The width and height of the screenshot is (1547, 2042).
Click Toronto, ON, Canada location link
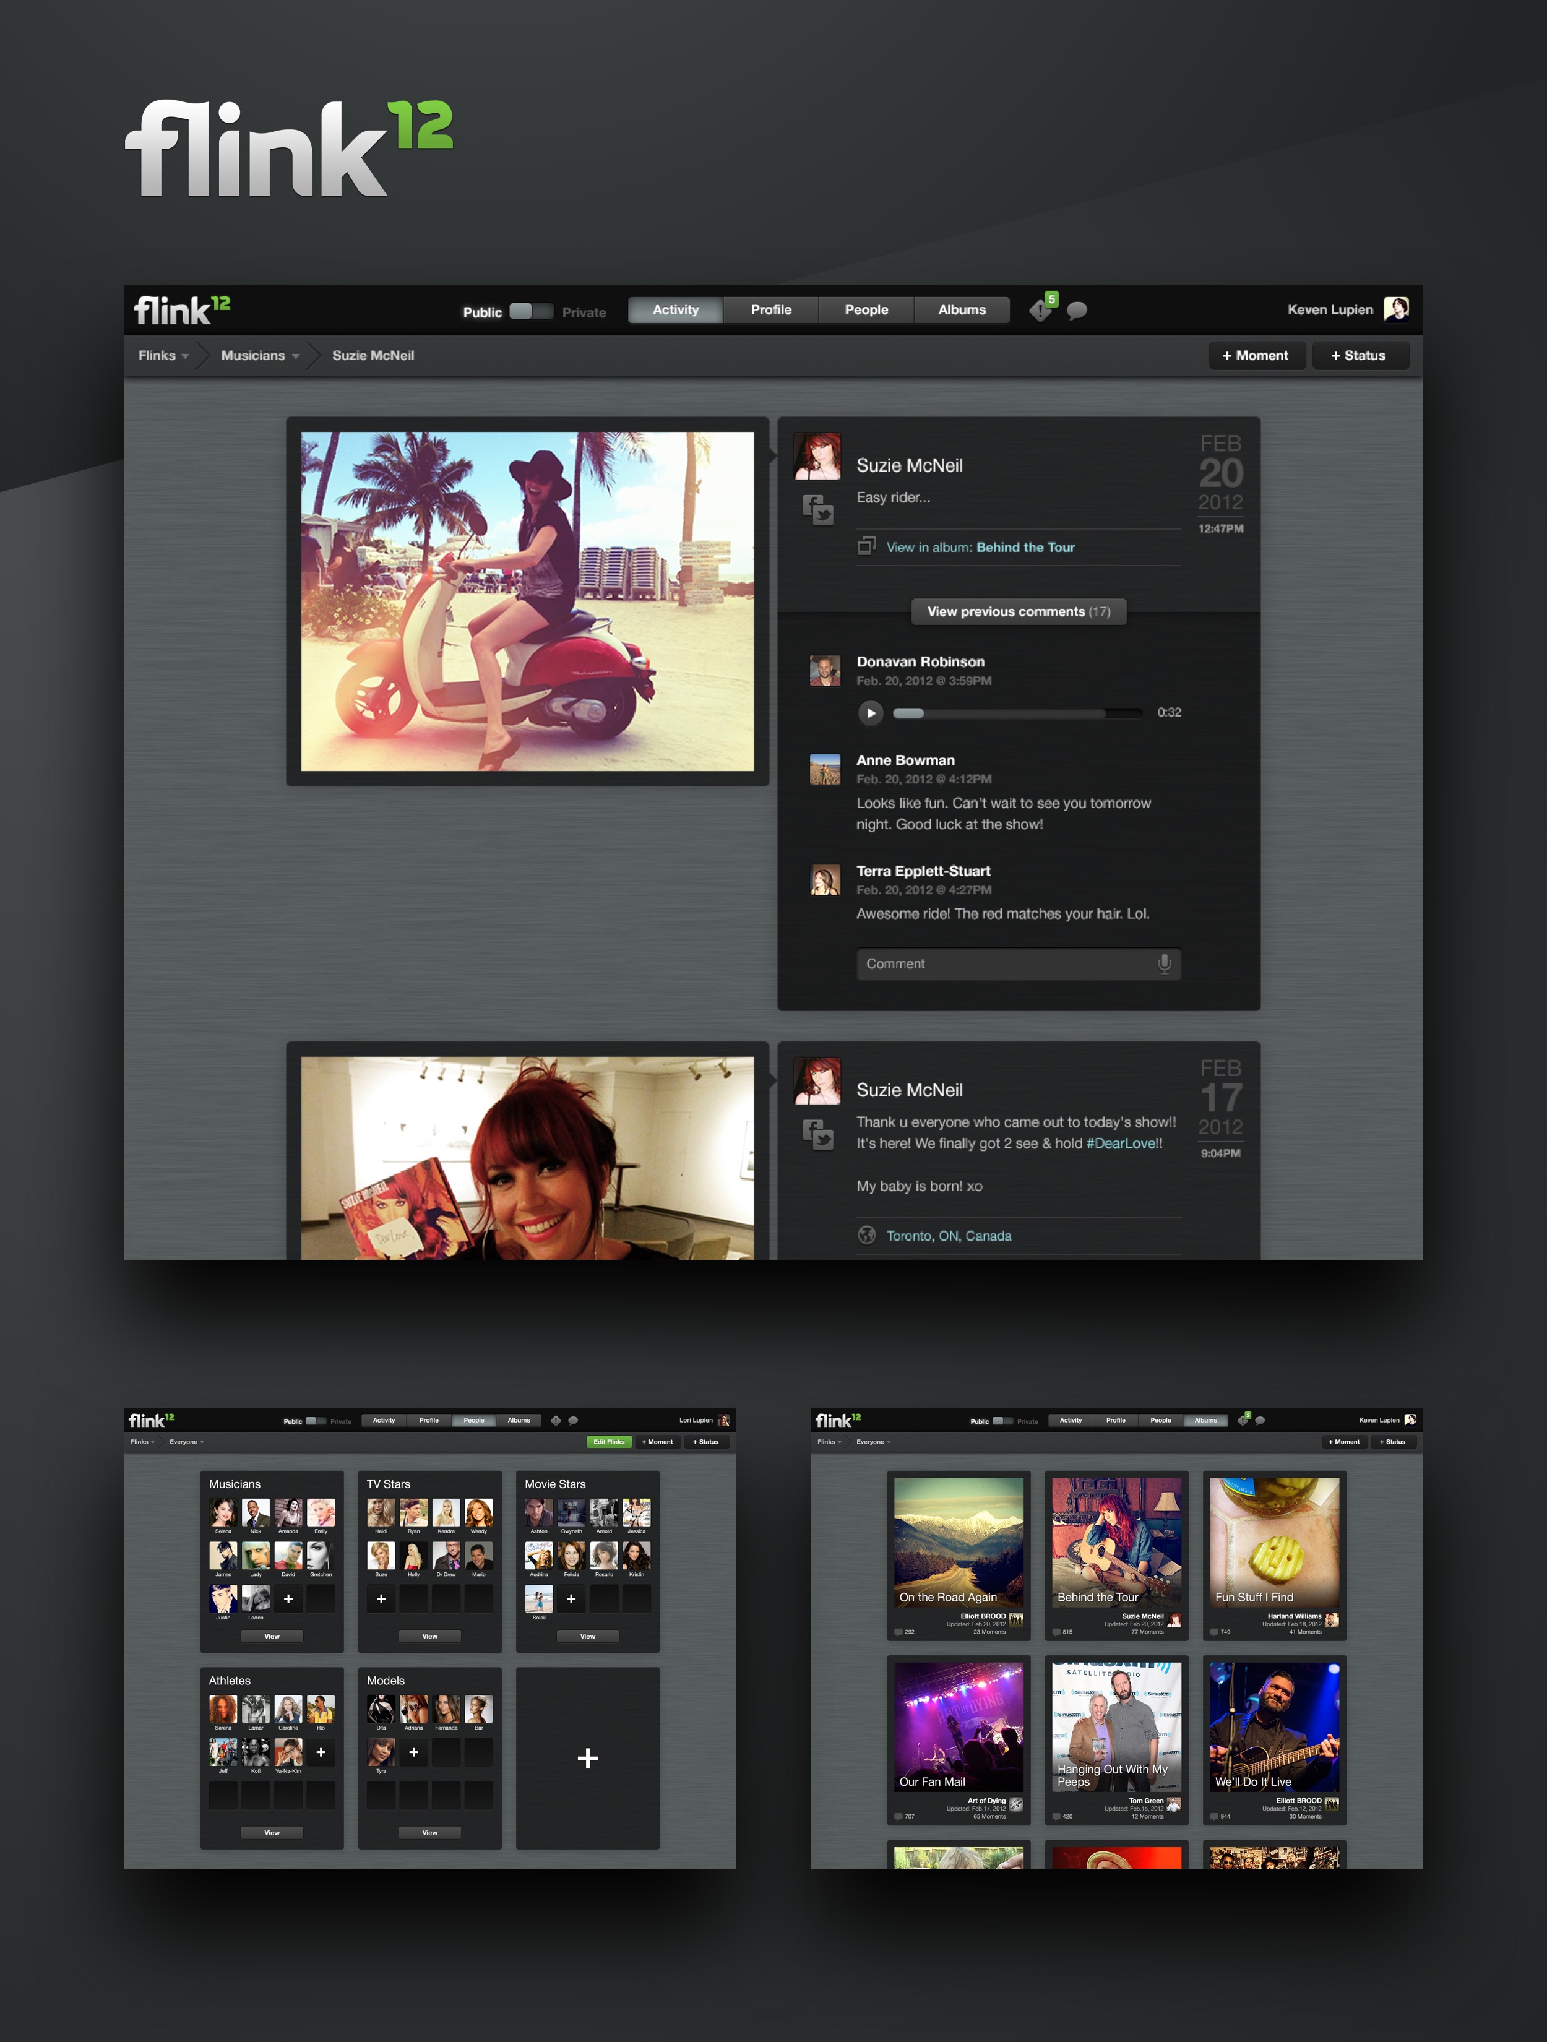[x=949, y=1236]
